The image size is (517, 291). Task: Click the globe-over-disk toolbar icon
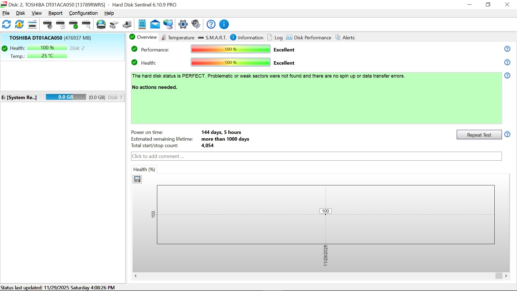point(101,25)
